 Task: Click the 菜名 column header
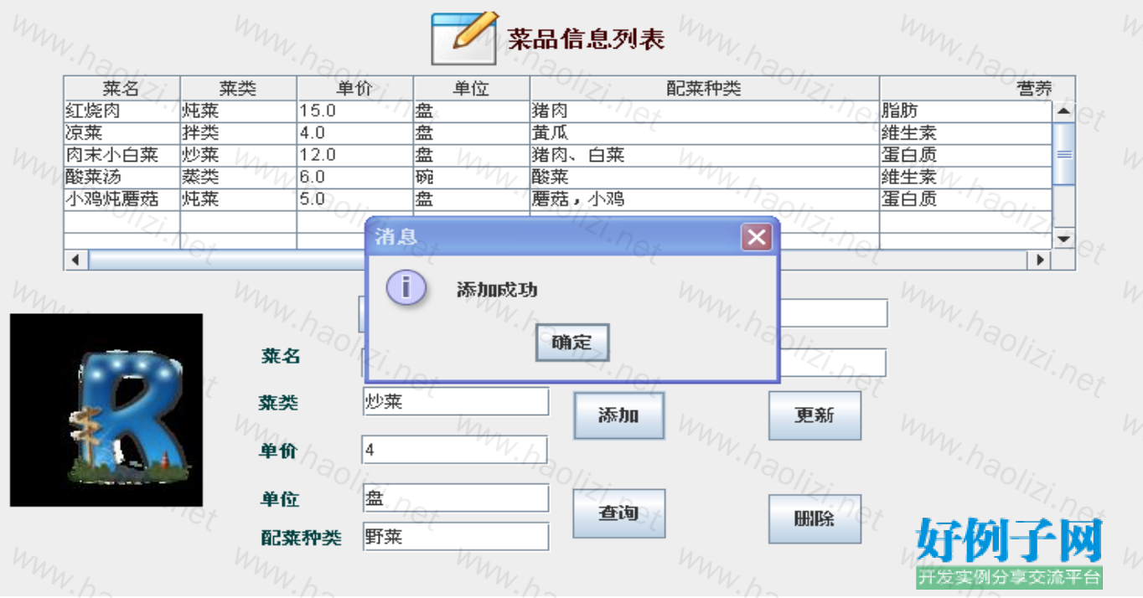[122, 88]
